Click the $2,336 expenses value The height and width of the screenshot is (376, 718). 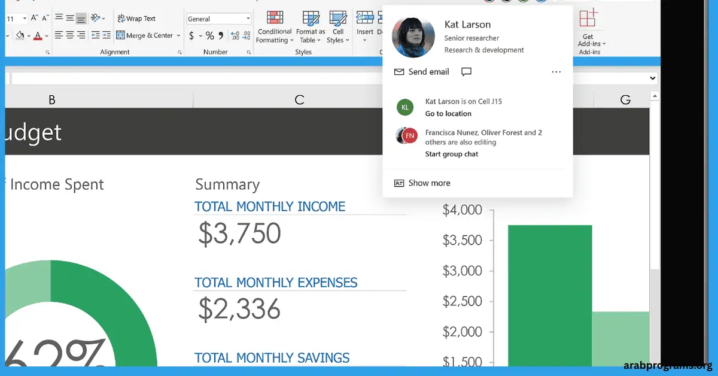point(239,309)
